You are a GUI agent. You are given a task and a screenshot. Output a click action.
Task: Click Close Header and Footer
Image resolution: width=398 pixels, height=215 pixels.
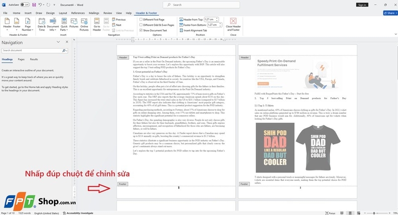tap(233, 24)
